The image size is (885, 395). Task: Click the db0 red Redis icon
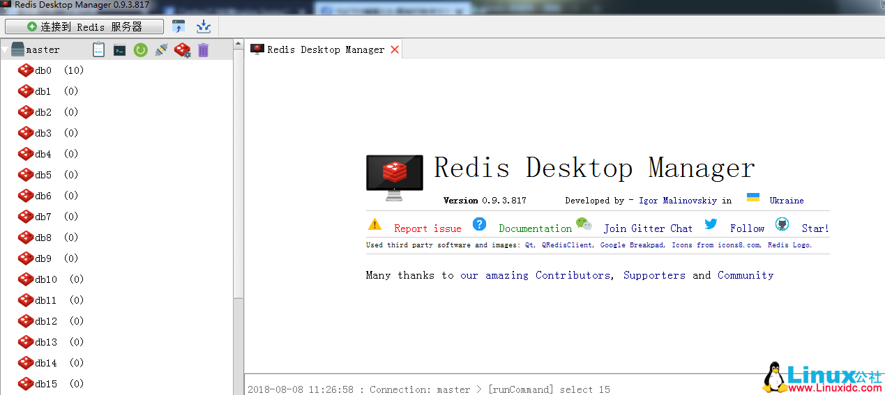[x=26, y=70]
